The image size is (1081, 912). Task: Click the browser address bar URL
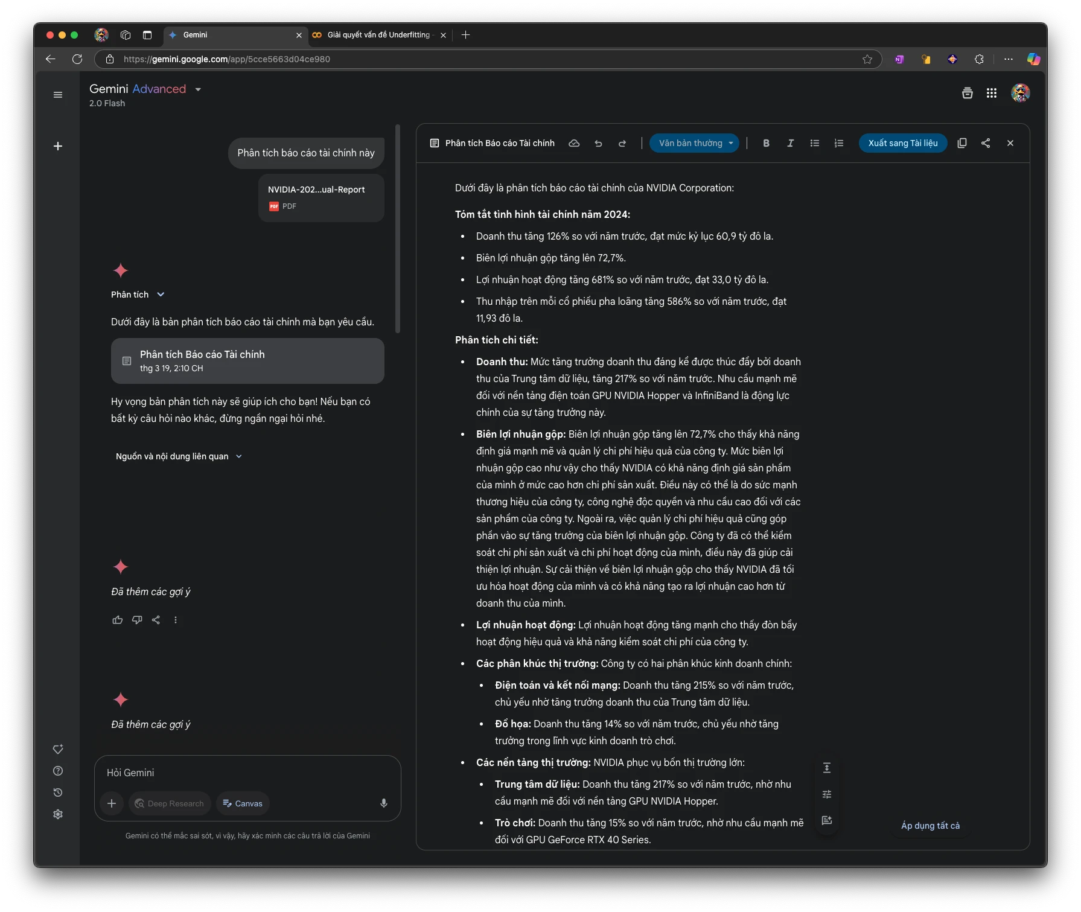point(226,59)
